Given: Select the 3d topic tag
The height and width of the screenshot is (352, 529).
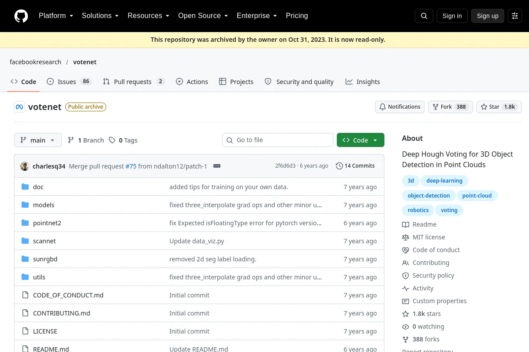Looking at the screenshot, I should 411,181.
